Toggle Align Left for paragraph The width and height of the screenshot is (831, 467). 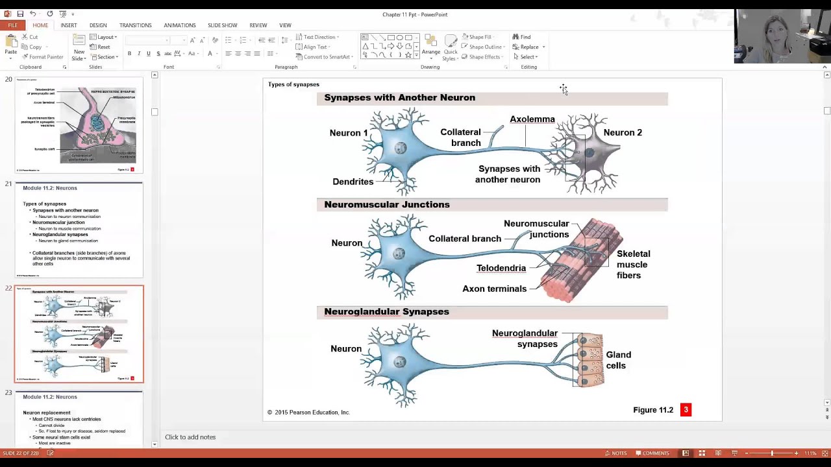228,53
